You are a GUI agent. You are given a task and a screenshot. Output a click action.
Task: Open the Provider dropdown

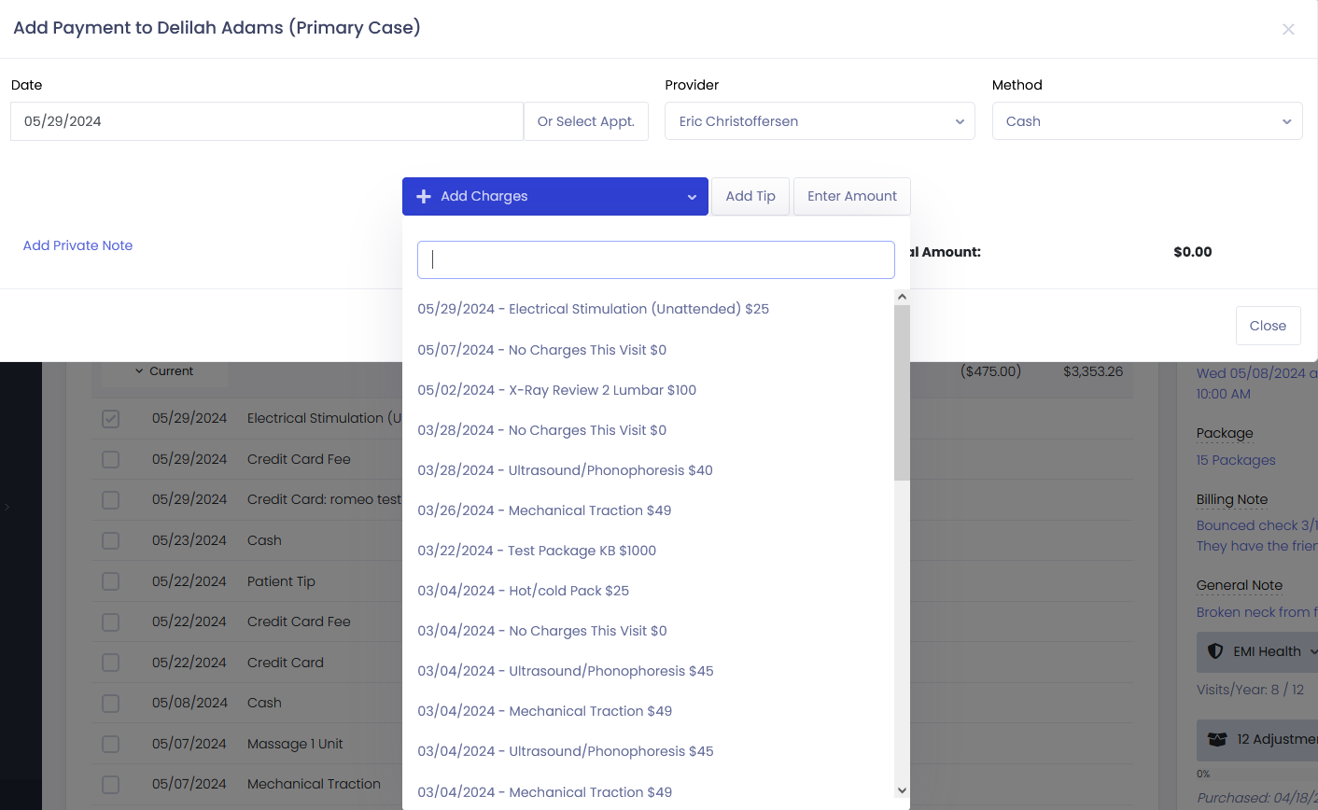tap(820, 121)
